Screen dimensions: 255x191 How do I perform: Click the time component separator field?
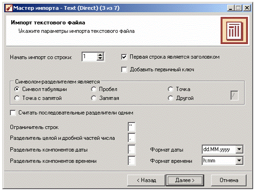click(131, 161)
